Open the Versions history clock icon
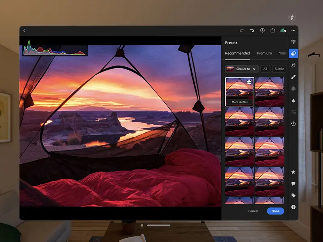Screen dimensions: 323x242 [294, 124]
